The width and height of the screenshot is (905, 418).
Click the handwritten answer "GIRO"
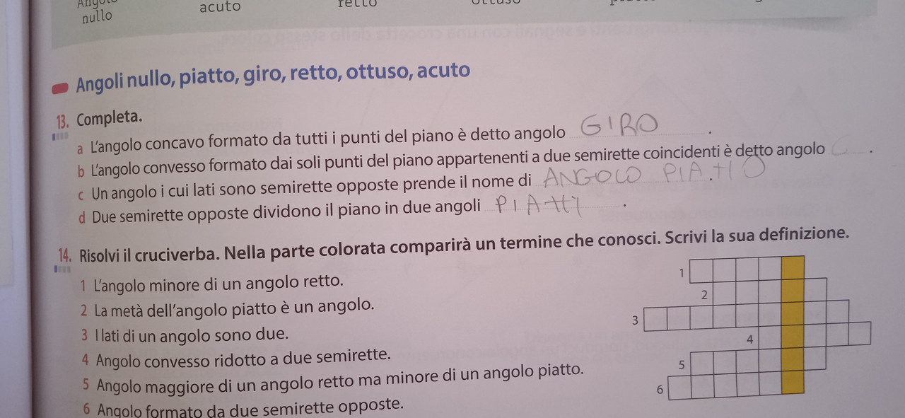(x=621, y=127)
